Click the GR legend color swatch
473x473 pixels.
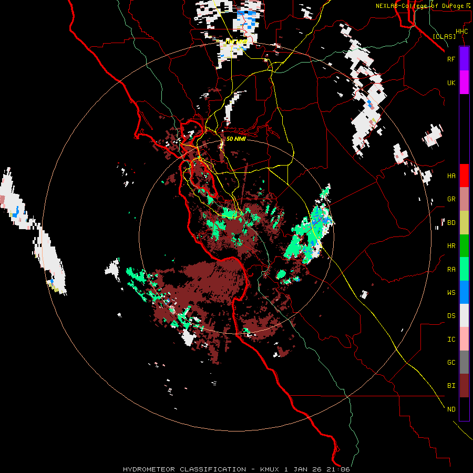click(x=464, y=199)
